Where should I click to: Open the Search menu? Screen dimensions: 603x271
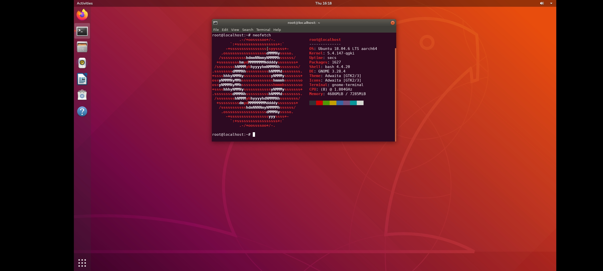(x=247, y=30)
